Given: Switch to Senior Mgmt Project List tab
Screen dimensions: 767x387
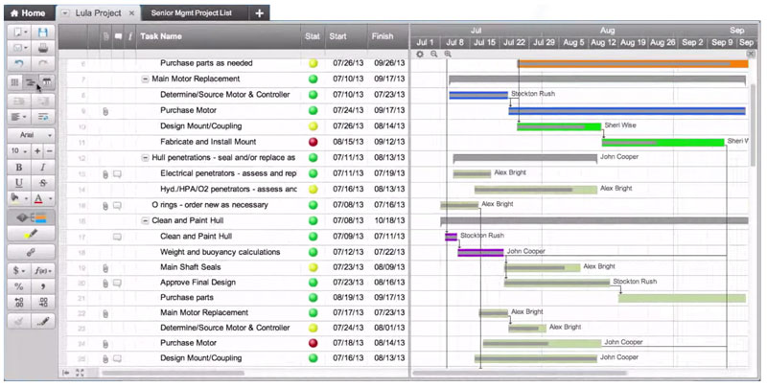Looking at the screenshot, I should click(x=191, y=13).
